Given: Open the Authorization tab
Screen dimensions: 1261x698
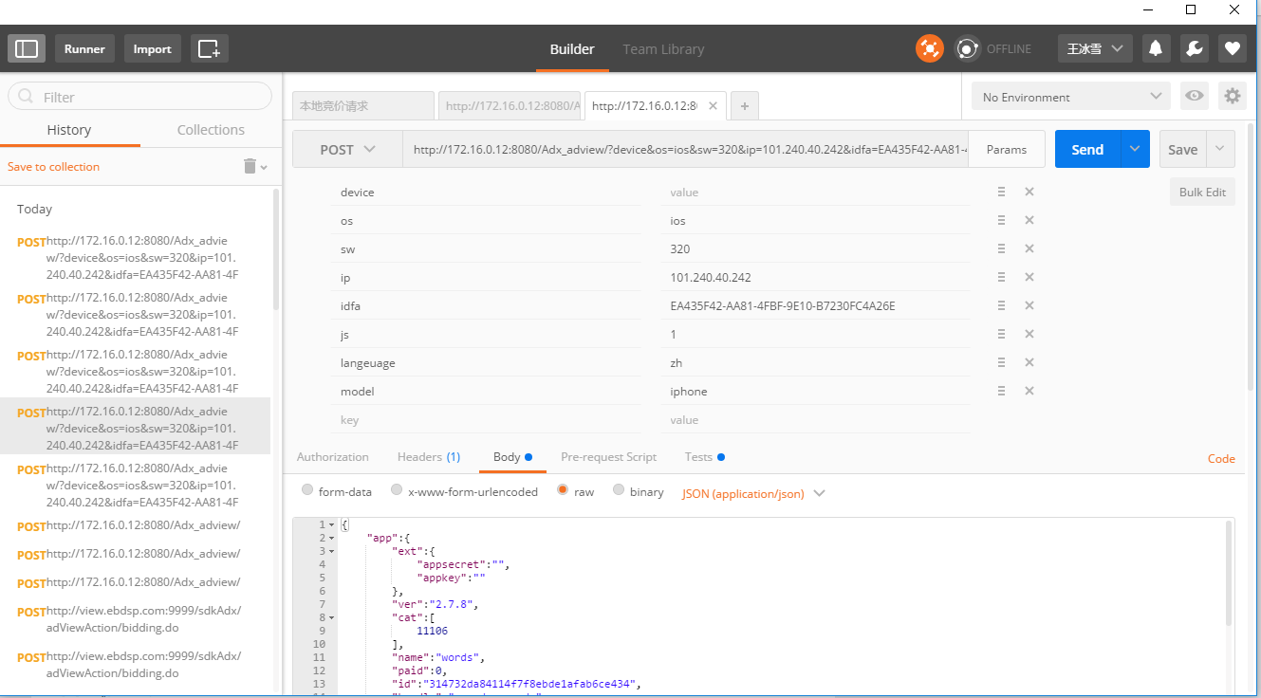Looking at the screenshot, I should (x=333, y=457).
